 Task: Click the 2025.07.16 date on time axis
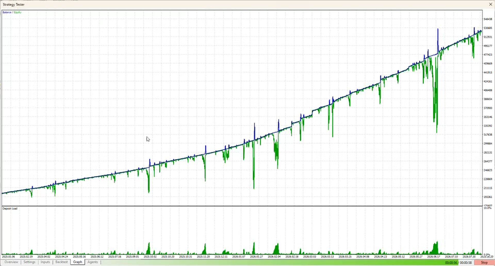(x=115, y=257)
